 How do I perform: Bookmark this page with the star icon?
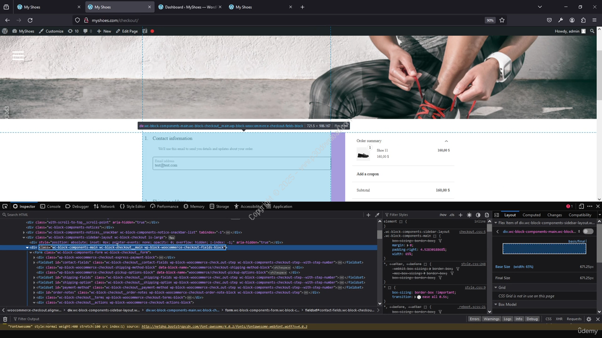coord(502,20)
